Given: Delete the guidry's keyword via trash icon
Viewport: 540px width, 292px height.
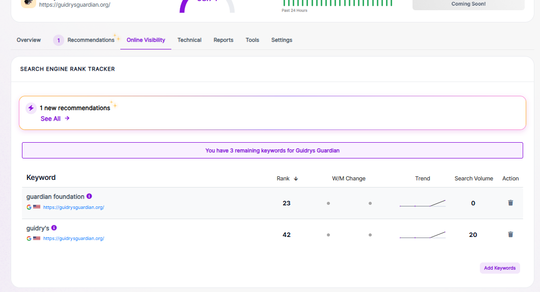Looking at the screenshot, I should point(510,234).
